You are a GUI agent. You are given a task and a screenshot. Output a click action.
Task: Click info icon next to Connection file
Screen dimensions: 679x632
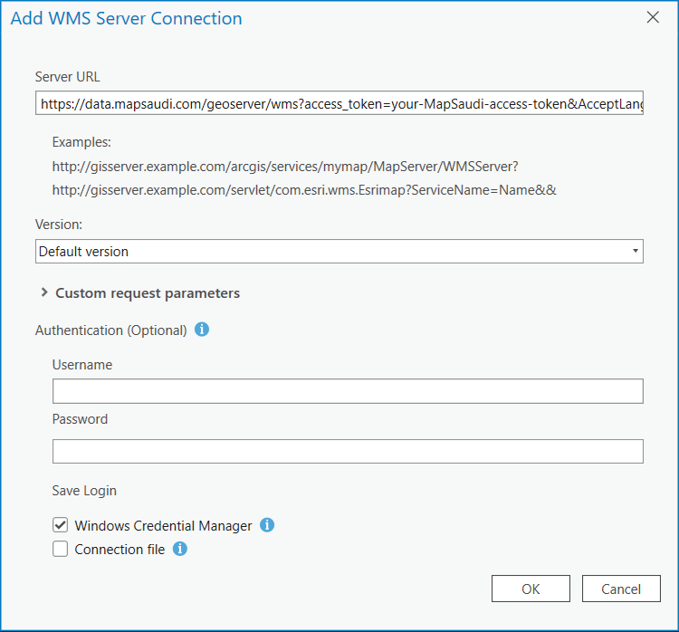click(x=180, y=549)
